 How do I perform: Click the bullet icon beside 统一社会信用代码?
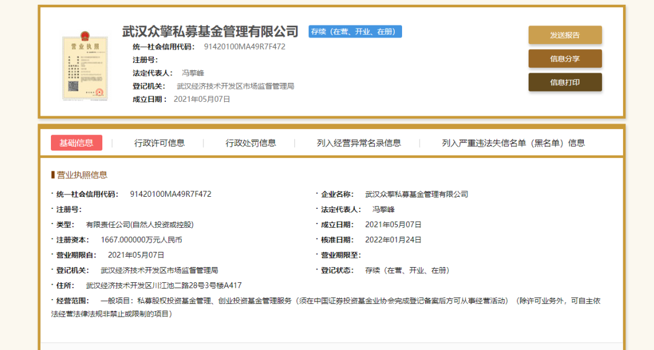[52, 194]
